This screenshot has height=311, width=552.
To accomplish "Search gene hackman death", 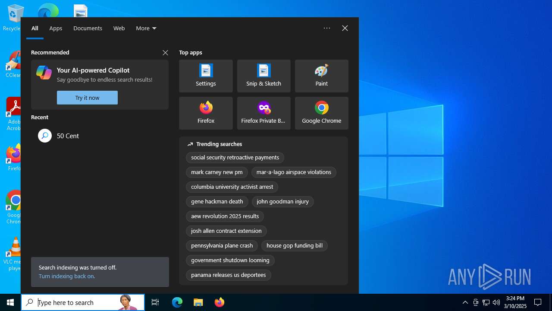I will pyautogui.click(x=217, y=201).
